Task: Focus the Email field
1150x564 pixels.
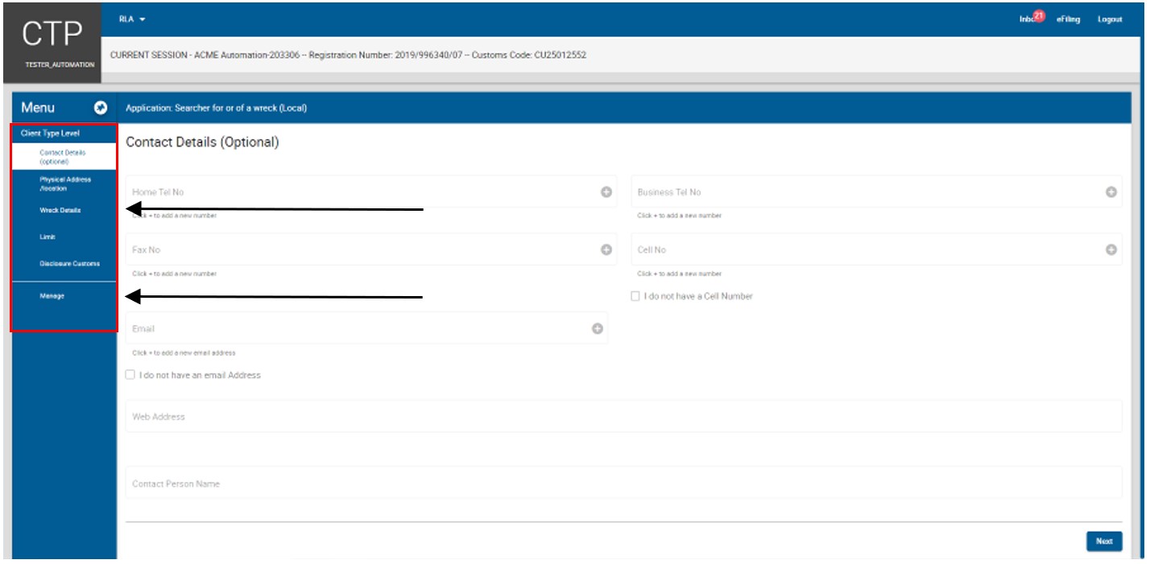Action: pyautogui.click(x=366, y=328)
